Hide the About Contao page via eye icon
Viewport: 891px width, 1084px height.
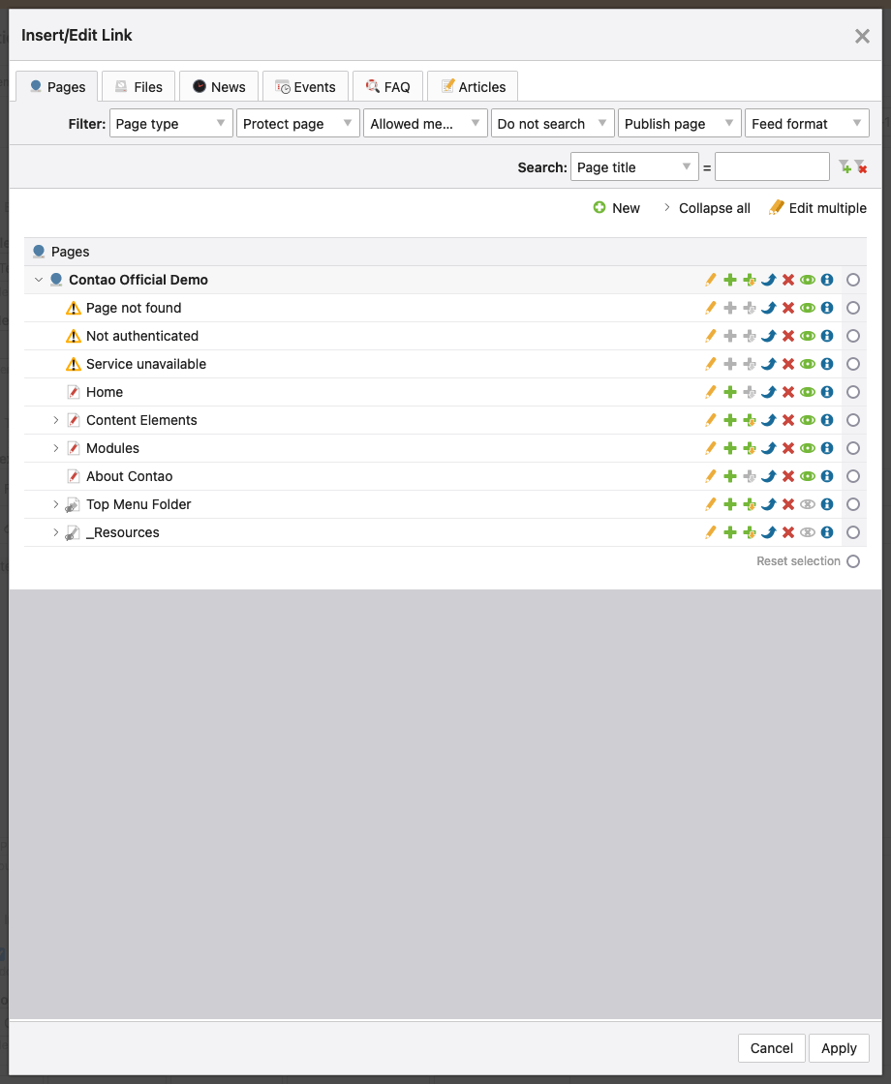(808, 477)
